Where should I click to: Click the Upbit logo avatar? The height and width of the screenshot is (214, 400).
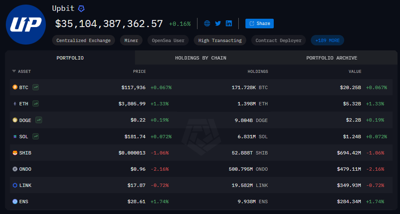tap(26, 25)
